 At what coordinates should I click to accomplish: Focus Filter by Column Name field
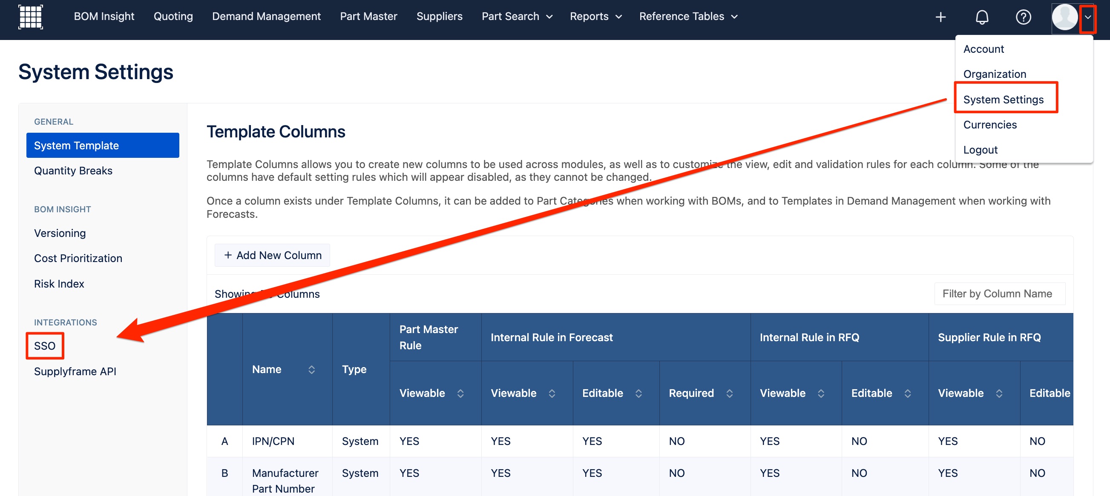tap(1000, 294)
